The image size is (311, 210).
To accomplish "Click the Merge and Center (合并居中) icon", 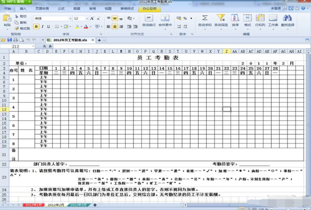I will pos(165,18).
